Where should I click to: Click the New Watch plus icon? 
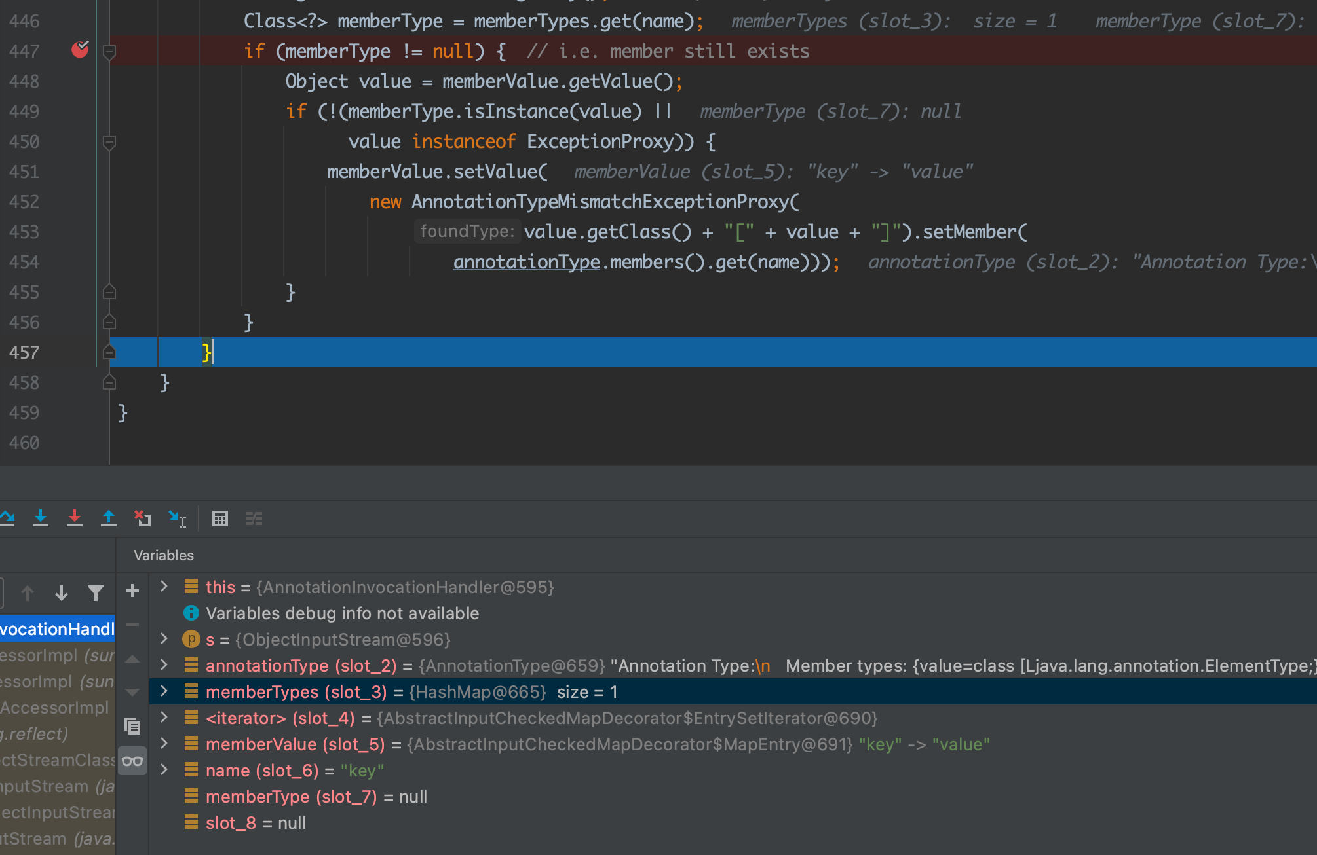click(x=132, y=591)
